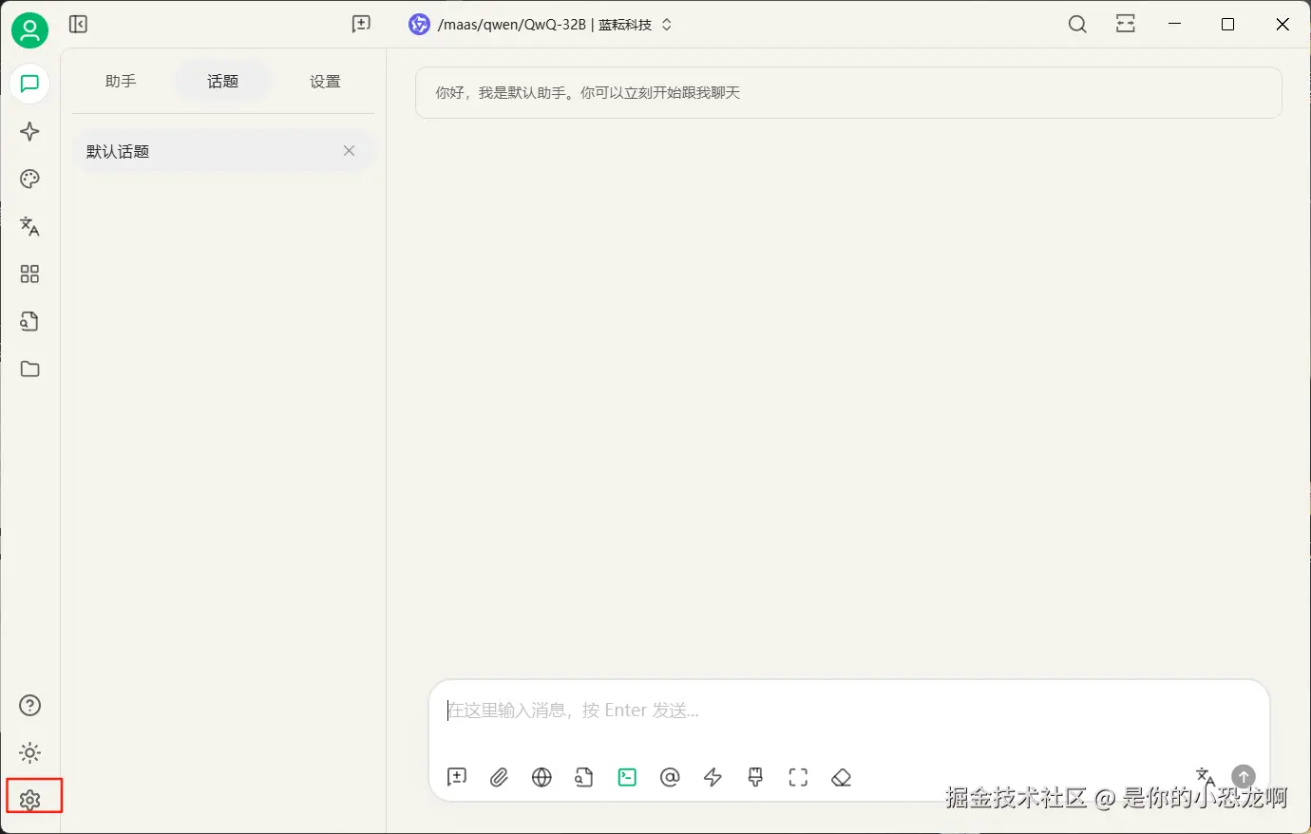This screenshot has width=1311, height=834.
Task: Search messages with the magnifier icon
Action: point(1077,25)
